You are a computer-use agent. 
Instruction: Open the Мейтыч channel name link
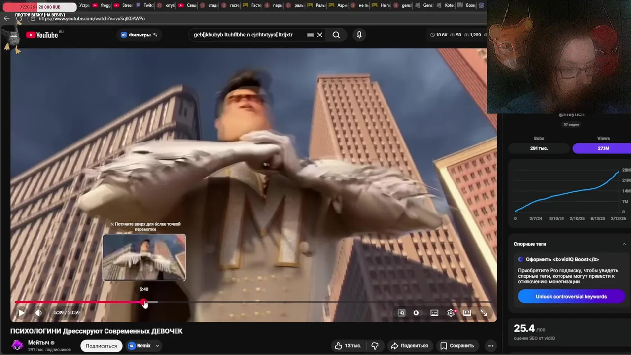(38, 343)
